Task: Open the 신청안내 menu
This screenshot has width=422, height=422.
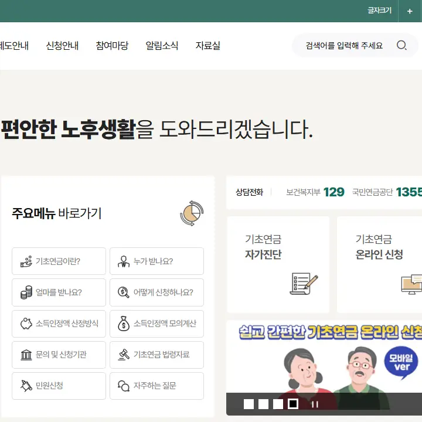Action: click(62, 46)
